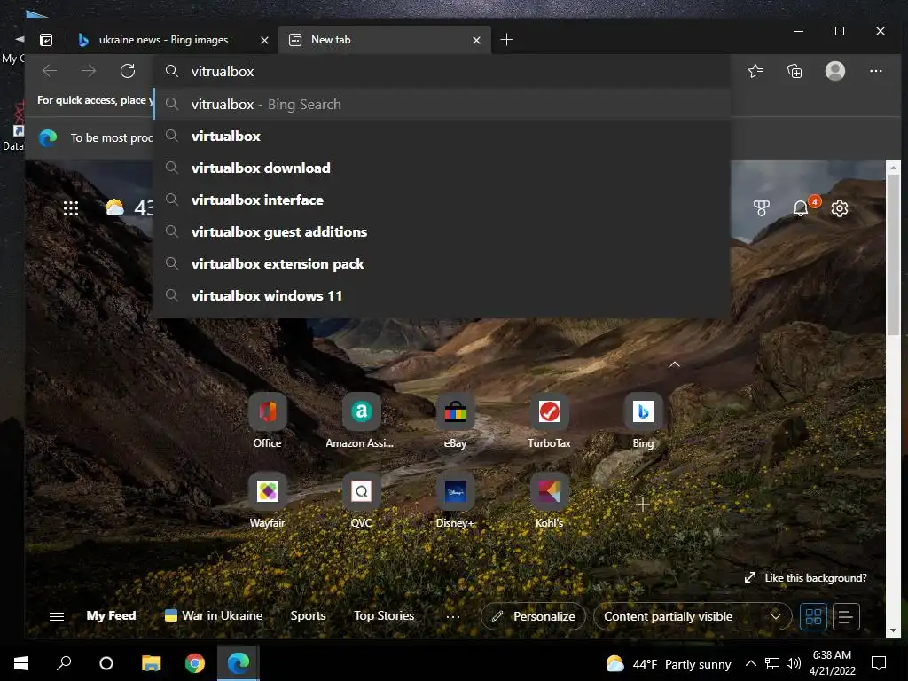
Task: Click the Personalize button
Action: [x=533, y=617]
